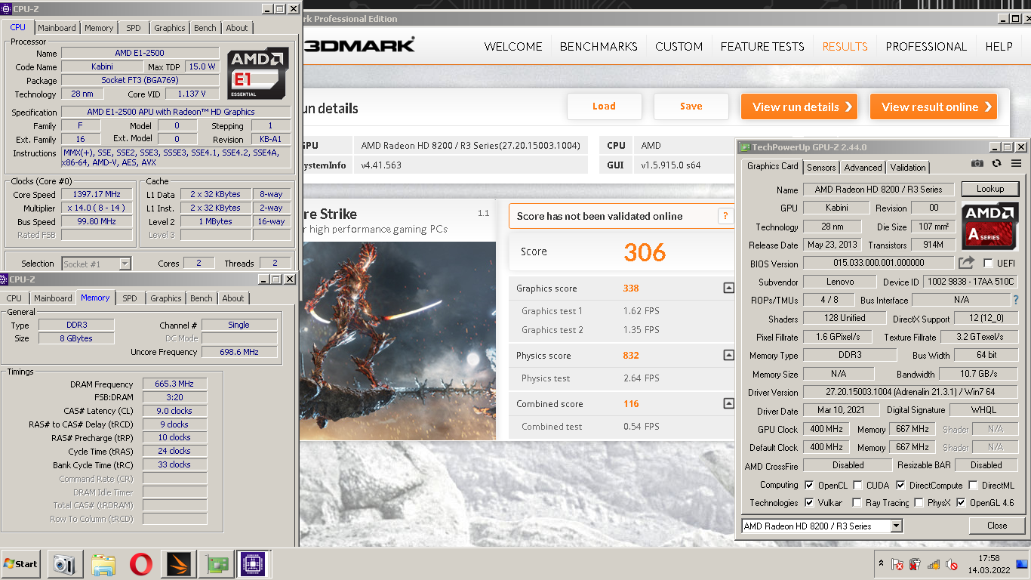
Task: Switch to the Mainboard tab in top CPU-Z
Action: (x=57, y=28)
